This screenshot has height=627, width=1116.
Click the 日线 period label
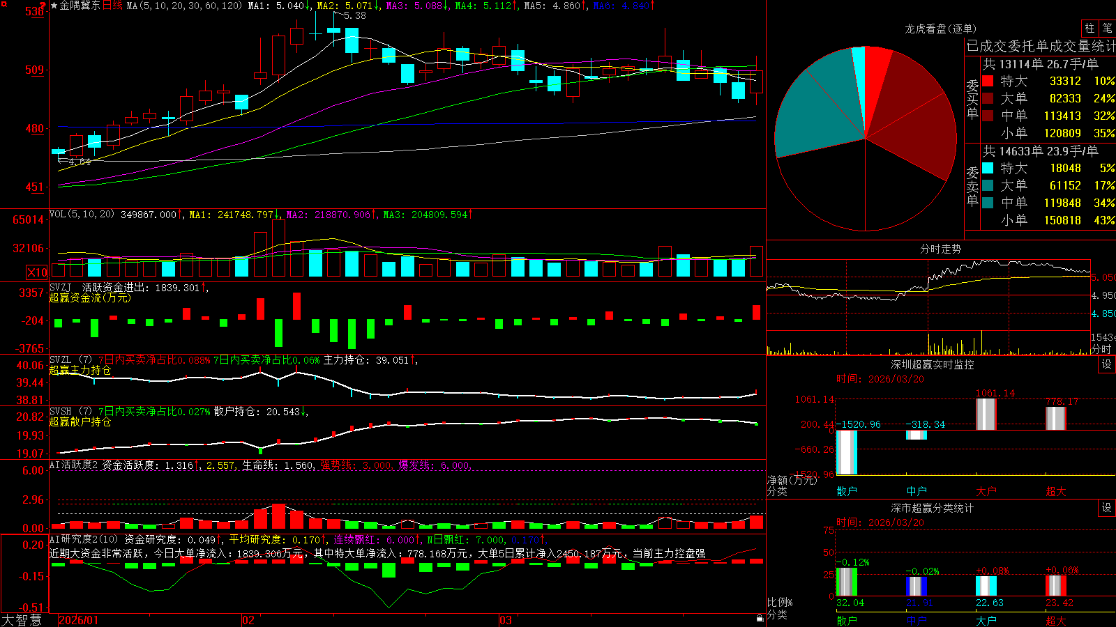click(x=112, y=6)
